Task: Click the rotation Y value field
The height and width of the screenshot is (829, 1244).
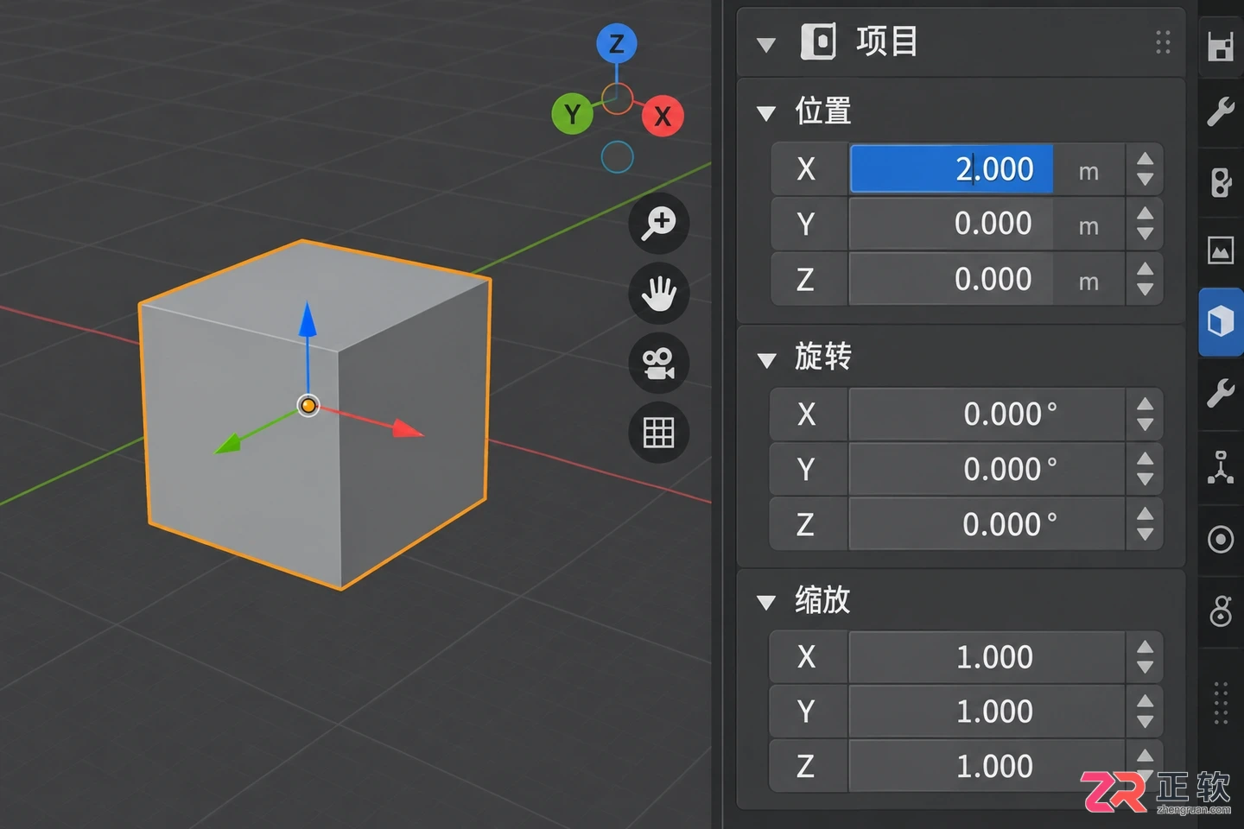Action: [987, 469]
